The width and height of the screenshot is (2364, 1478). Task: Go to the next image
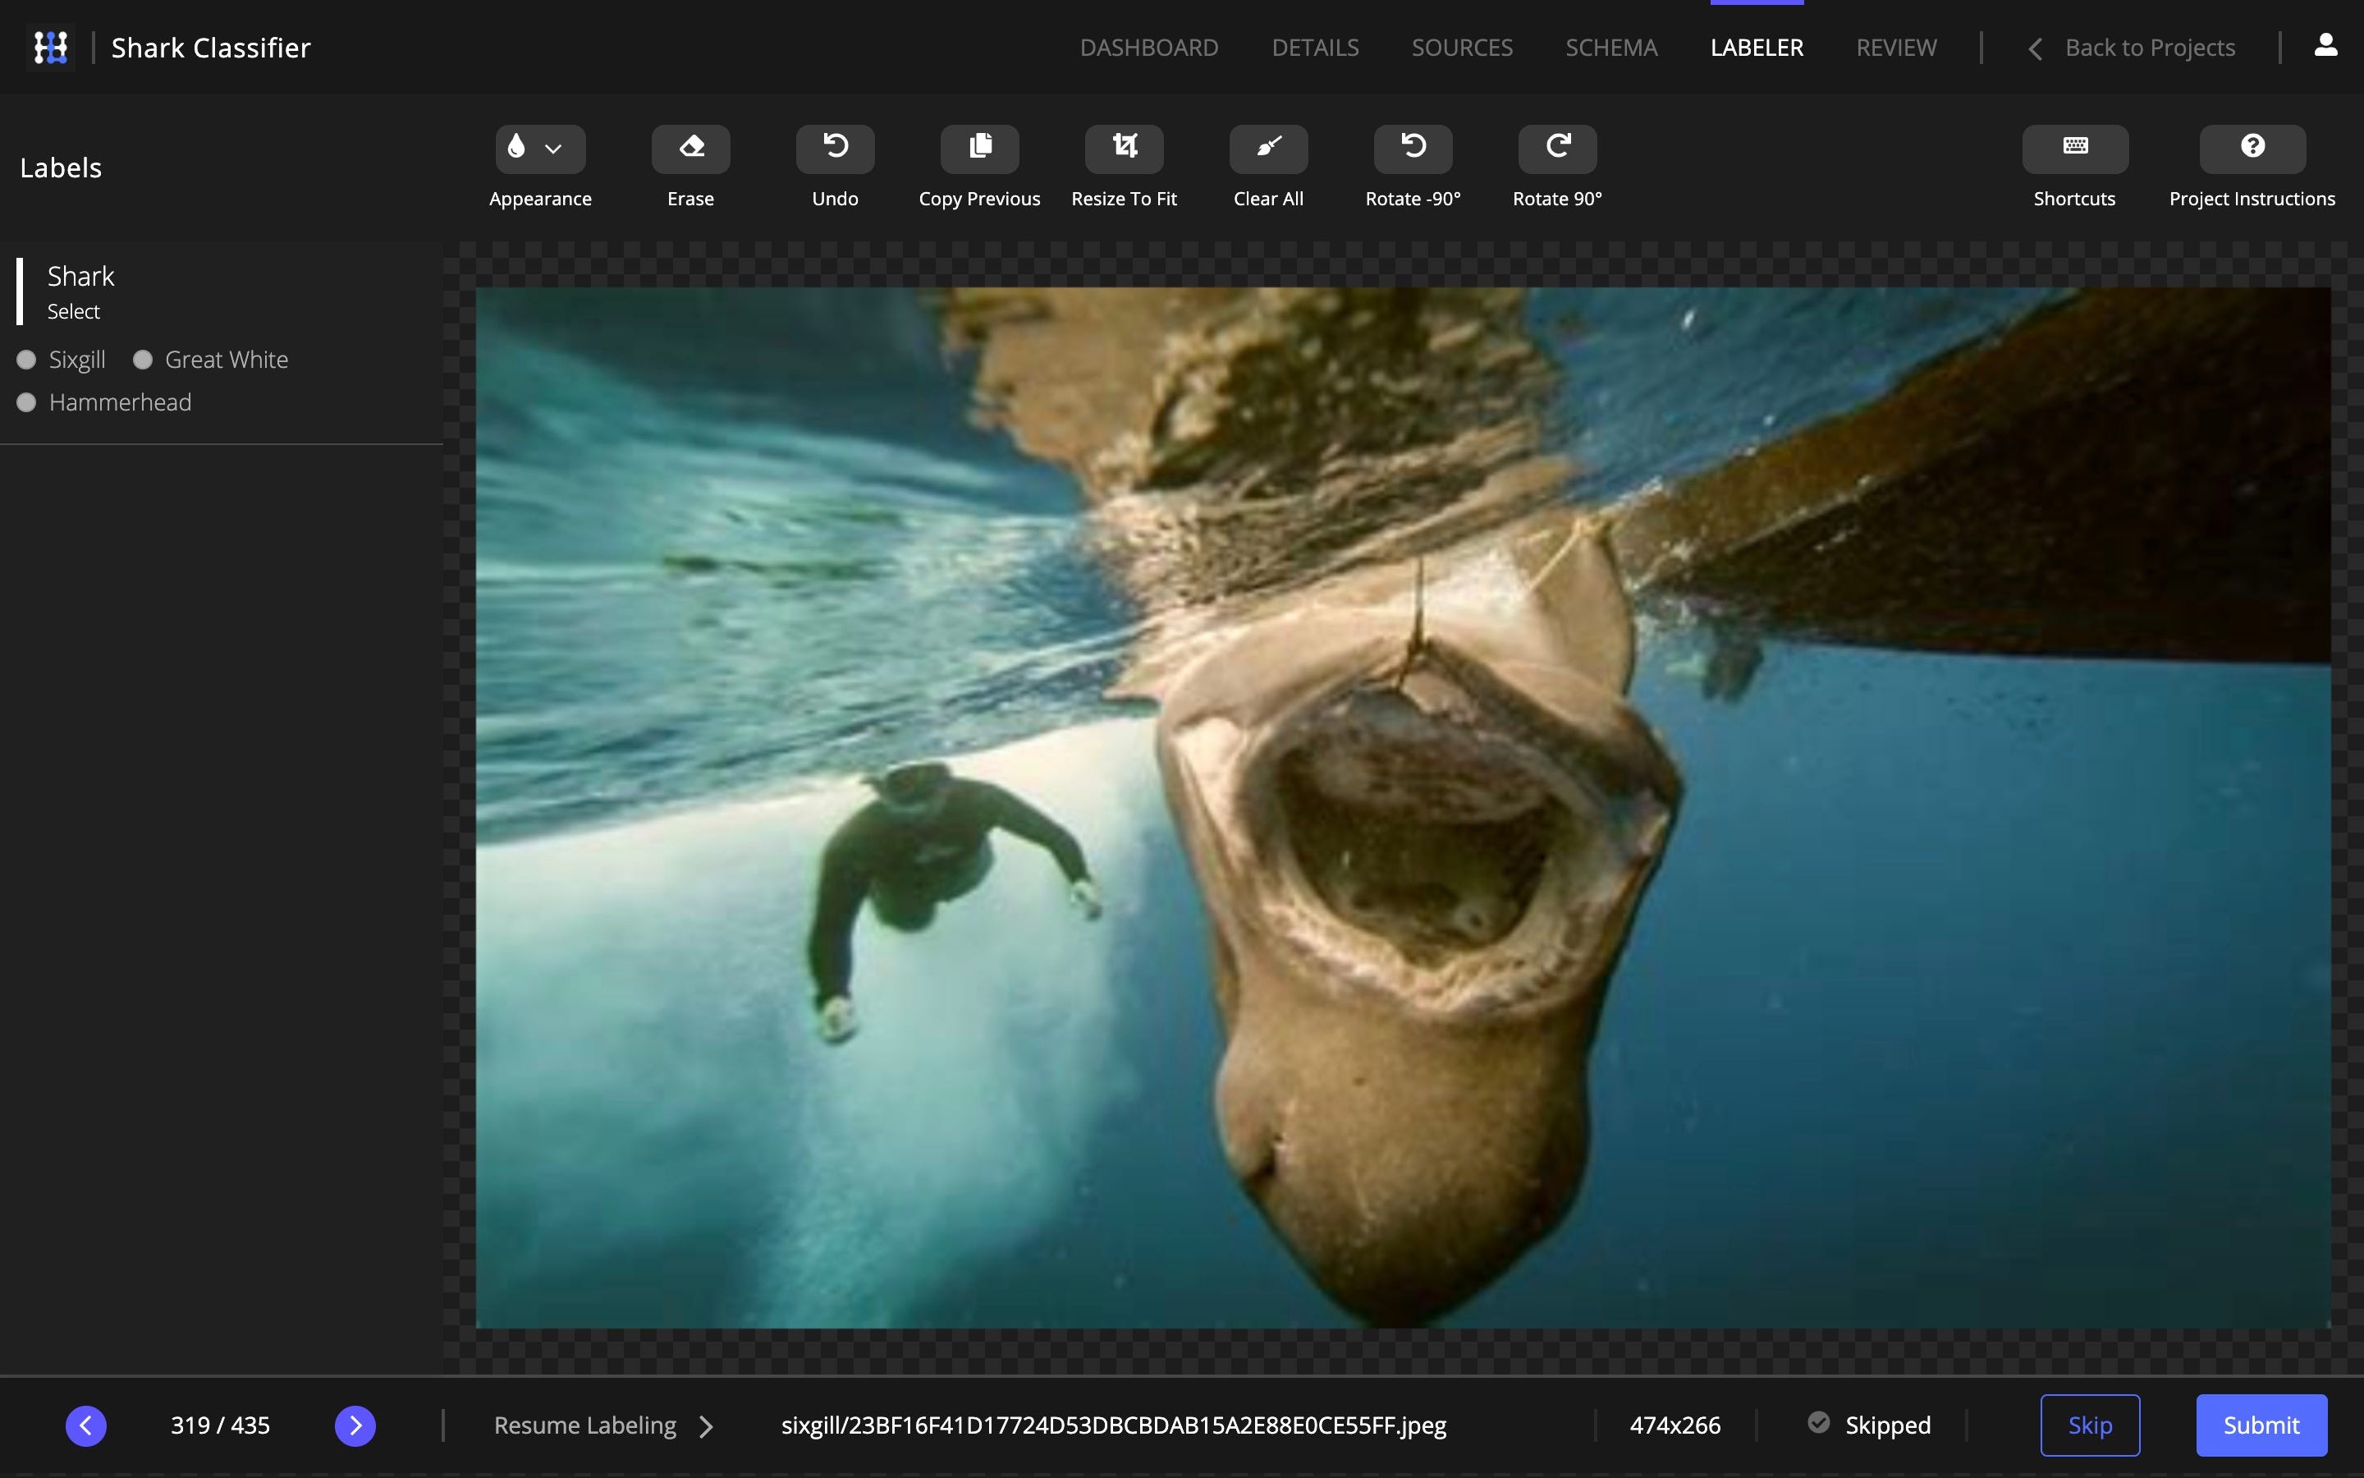(x=355, y=1425)
